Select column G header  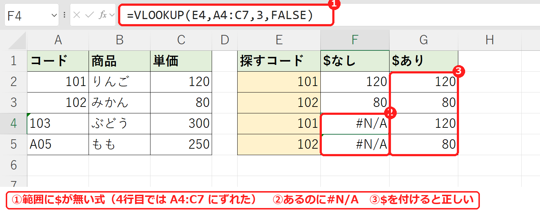424,40
